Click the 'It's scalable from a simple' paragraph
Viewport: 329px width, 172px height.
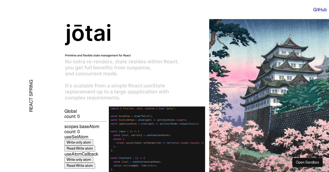(117, 92)
